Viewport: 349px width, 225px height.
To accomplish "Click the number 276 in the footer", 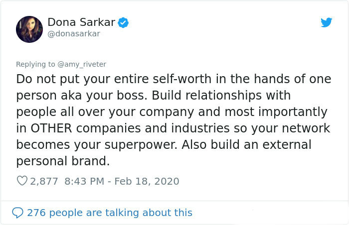I will [36, 213].
